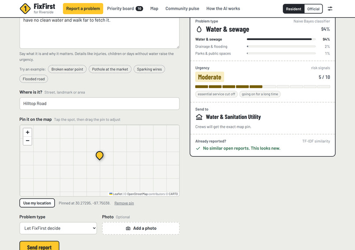Click the pinned coordinates text
This screenshot has height=250, width=355.
point(85,203)
